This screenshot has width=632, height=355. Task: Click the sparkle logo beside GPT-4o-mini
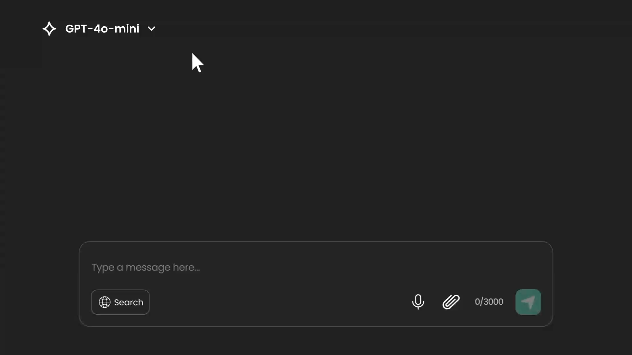[49, 29]
